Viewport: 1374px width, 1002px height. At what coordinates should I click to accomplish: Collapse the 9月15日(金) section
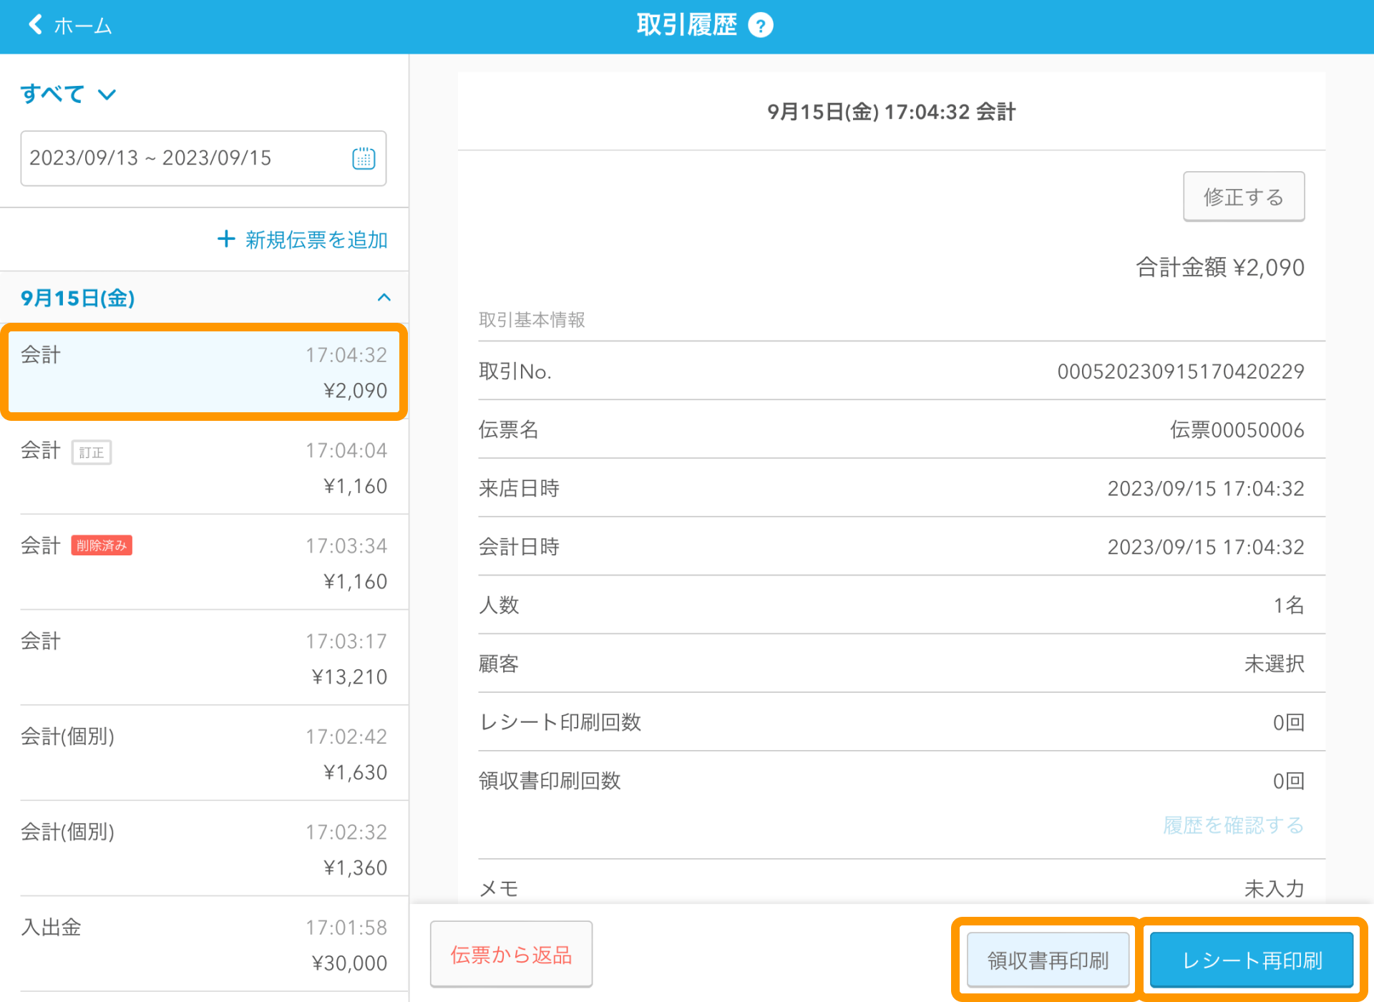tap(384, 298)
